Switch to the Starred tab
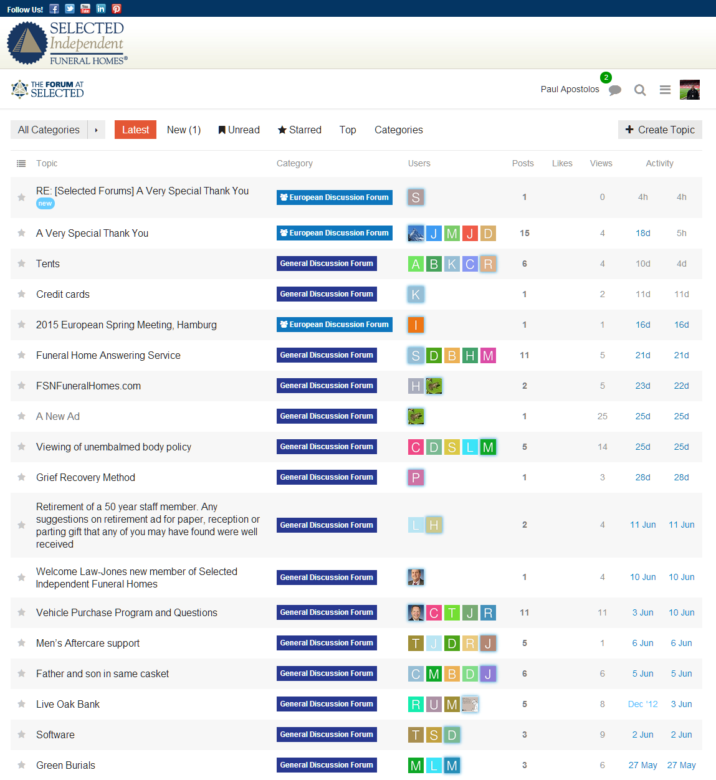The height and width of the screenshot is (780, 716). pos(299,130)
